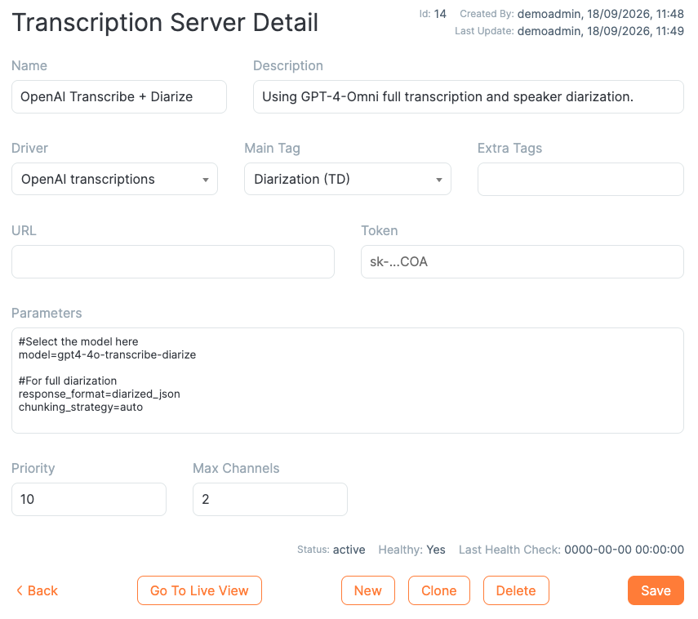Click the Name label
The width and height of the screenshot is (698, 619).
(29, 65)
